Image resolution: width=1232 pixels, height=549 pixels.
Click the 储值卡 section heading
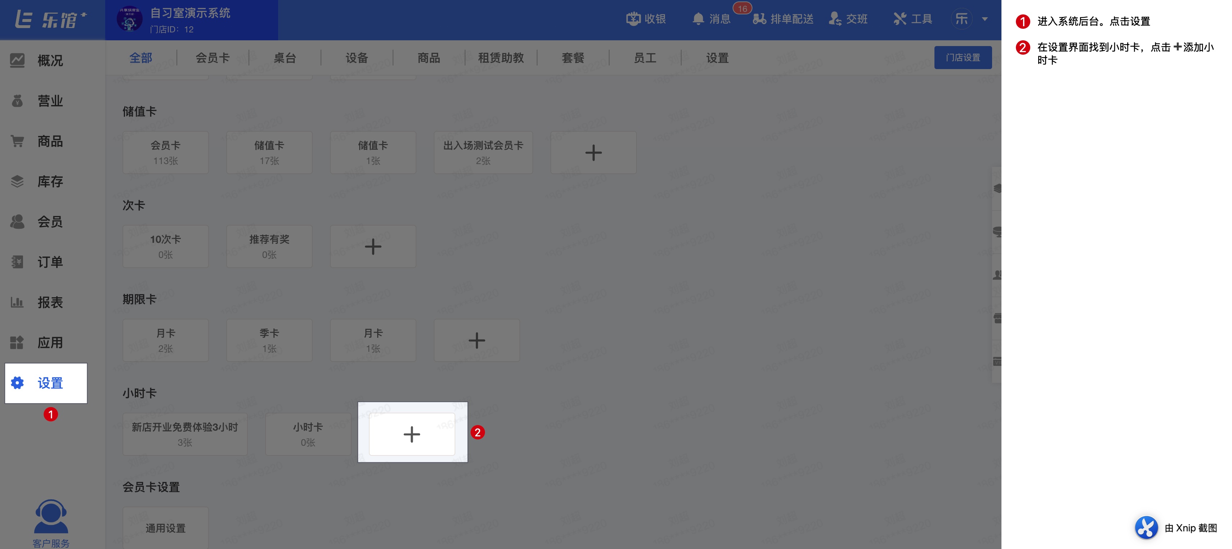(139, 111)
